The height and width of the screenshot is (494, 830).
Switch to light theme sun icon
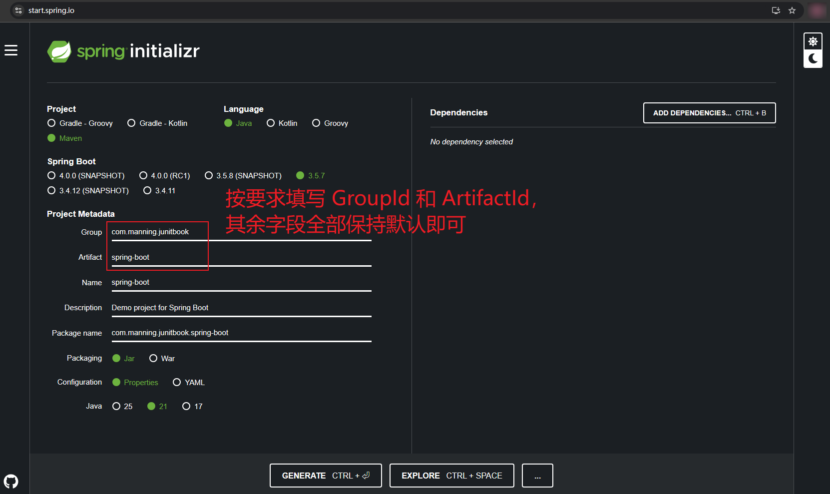(x=813, y=41)
